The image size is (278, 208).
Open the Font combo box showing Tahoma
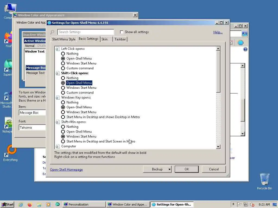[32, 128]
